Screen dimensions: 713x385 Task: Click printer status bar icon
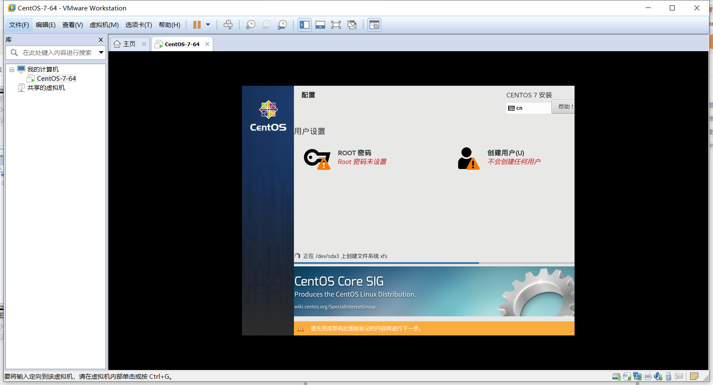coord(648,377)
